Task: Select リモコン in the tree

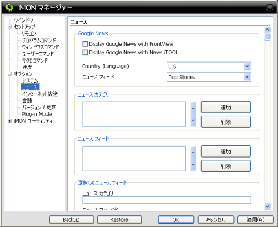Action: 29,34
